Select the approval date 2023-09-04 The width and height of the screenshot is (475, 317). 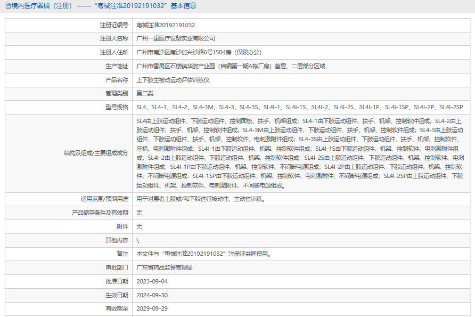pos(152,281)
